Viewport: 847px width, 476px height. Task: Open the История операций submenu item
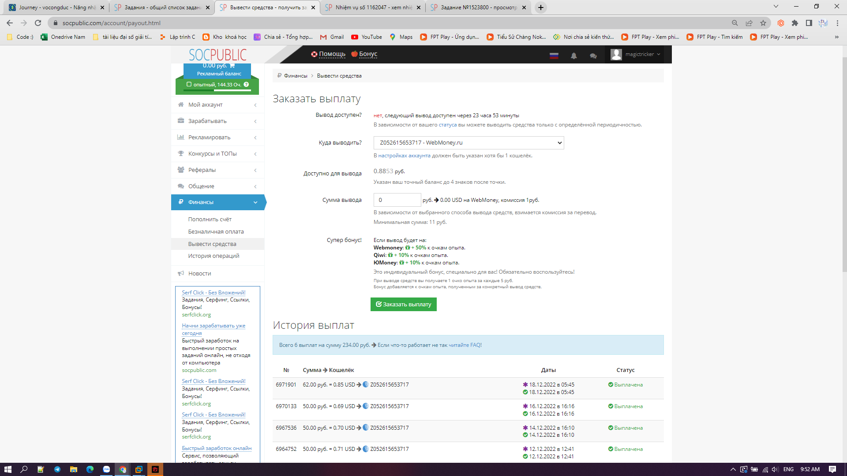pyautogui.click(x=214, y=256)
